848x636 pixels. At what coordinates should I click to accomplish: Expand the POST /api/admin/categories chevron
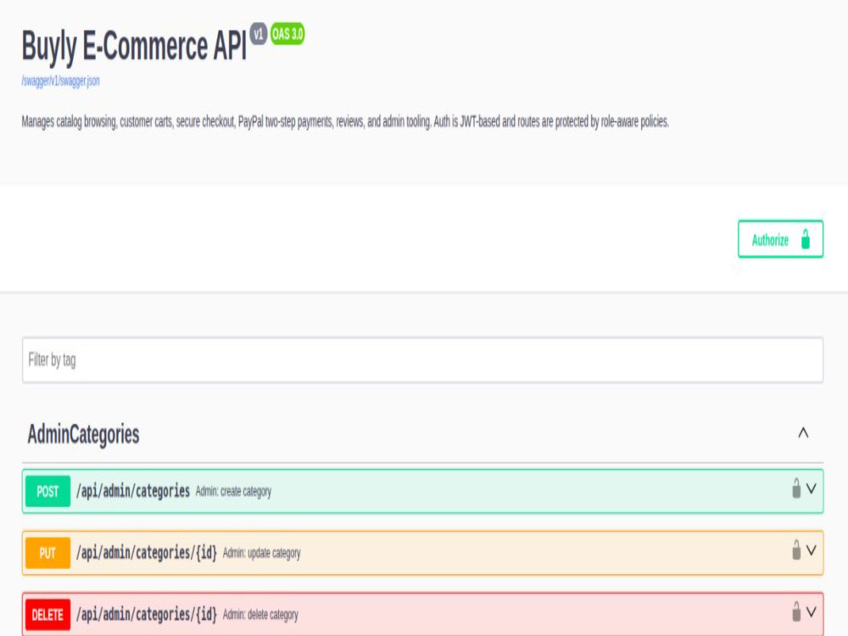tap(812, 489)
